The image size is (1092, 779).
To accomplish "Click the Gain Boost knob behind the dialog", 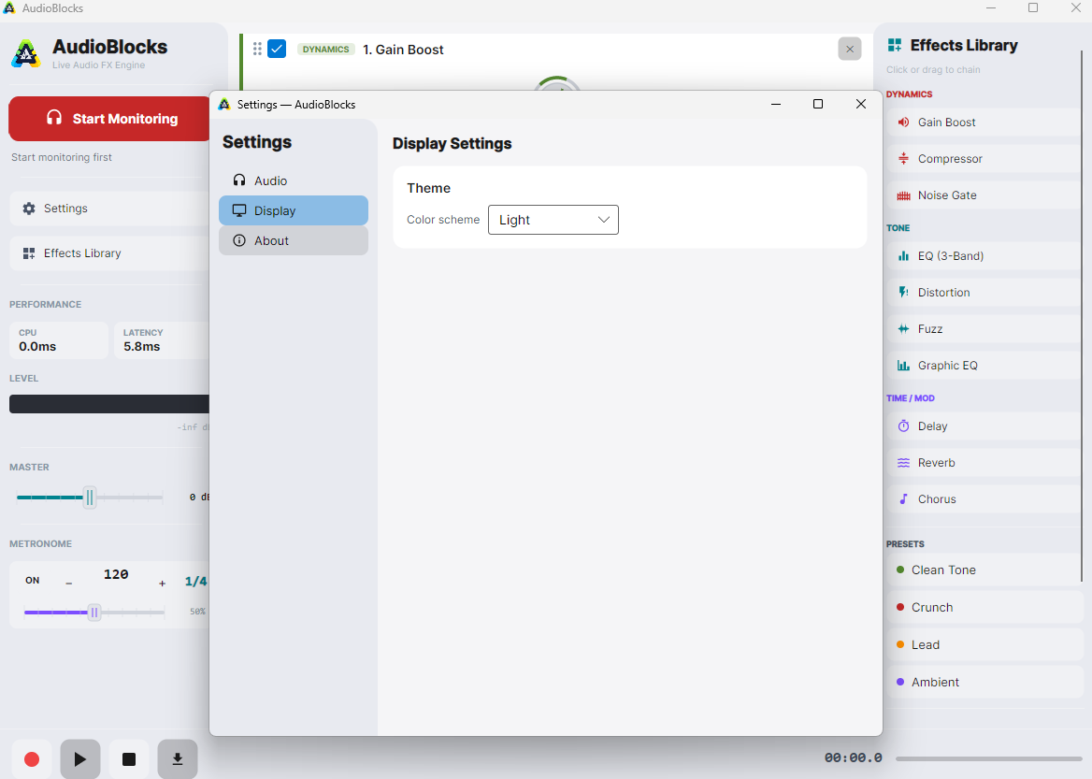I will pos(557,83).
